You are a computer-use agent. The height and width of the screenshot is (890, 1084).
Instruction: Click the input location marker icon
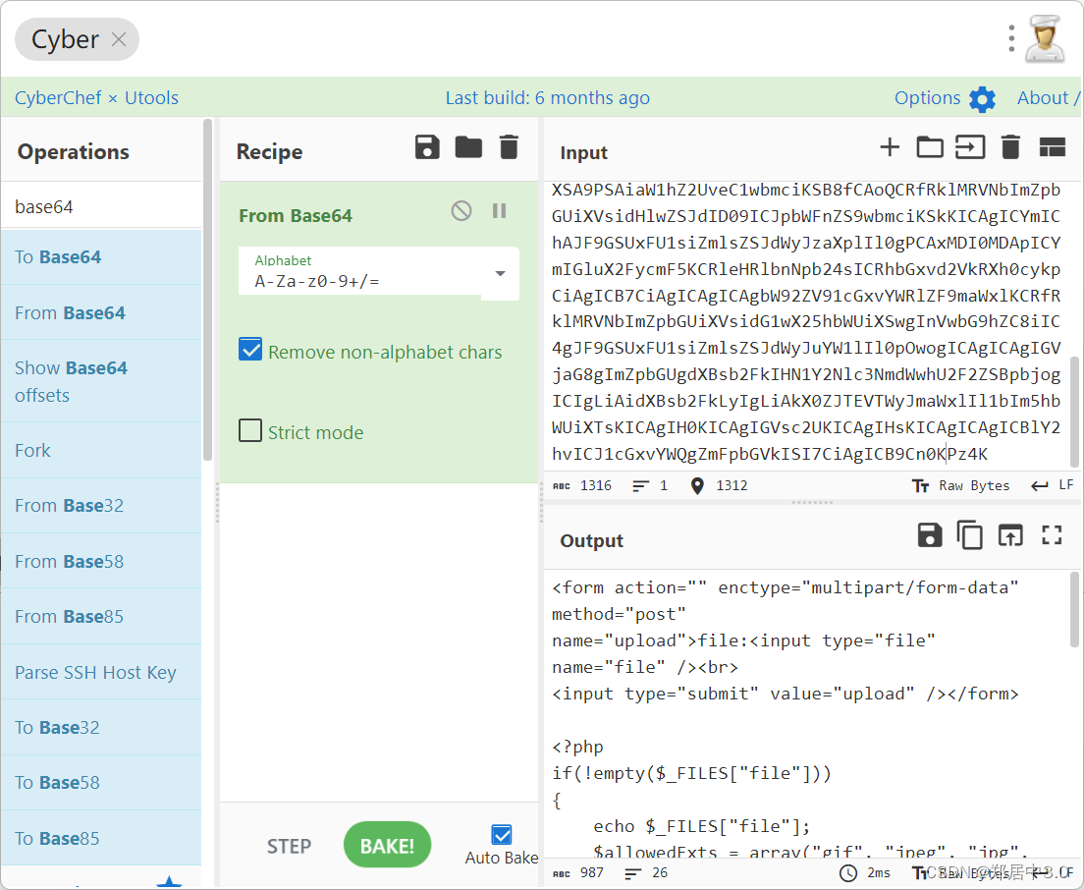pos(697,486)
